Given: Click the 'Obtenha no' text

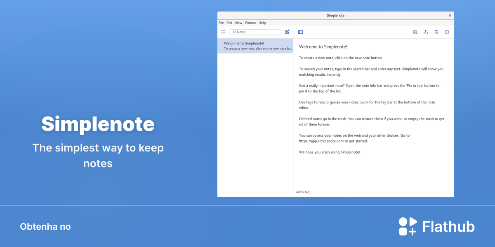Looking at the screenshot, I should coord(45,227).
